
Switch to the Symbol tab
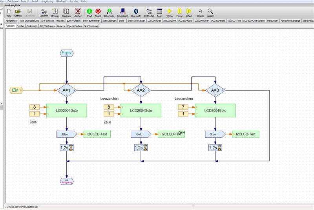click(x=20, y=26)
